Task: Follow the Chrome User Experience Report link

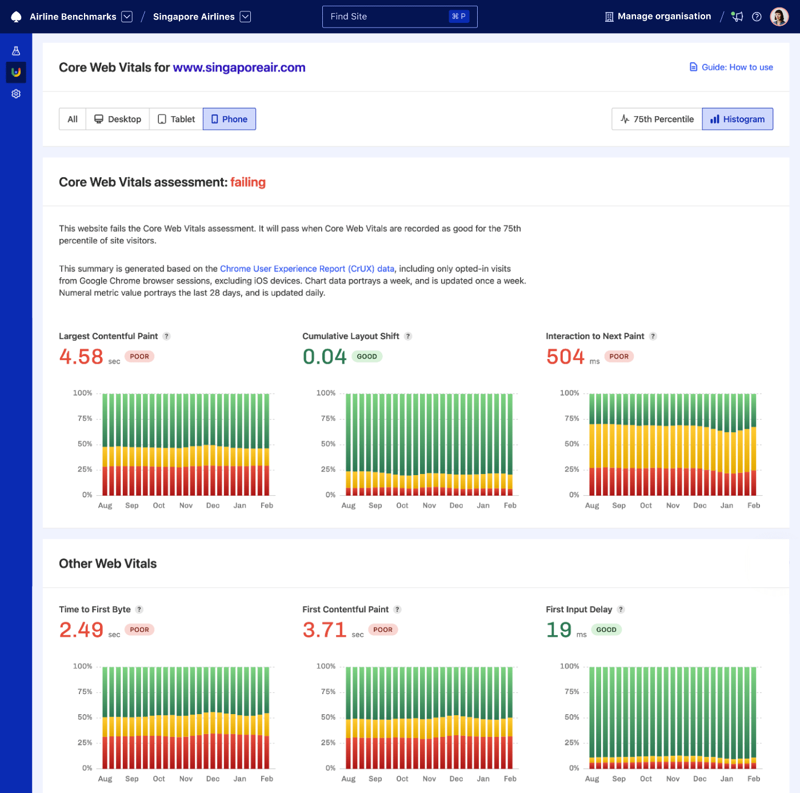Action: click(307, 269)
